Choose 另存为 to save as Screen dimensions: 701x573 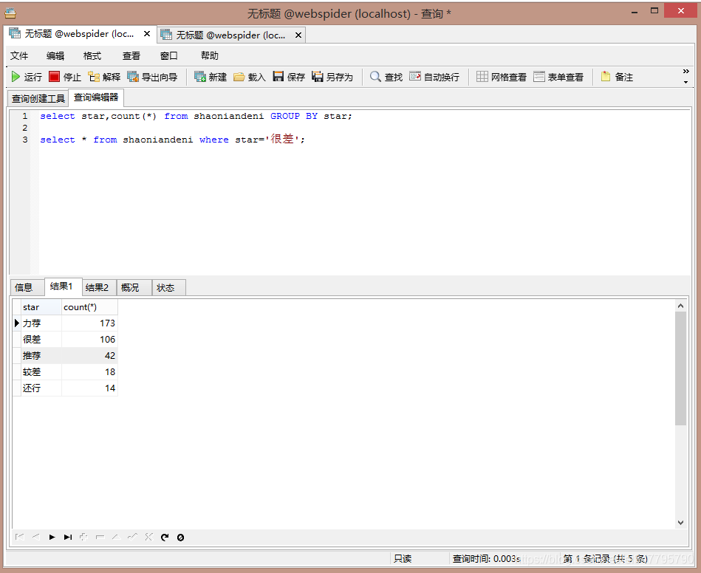point(332,77)
